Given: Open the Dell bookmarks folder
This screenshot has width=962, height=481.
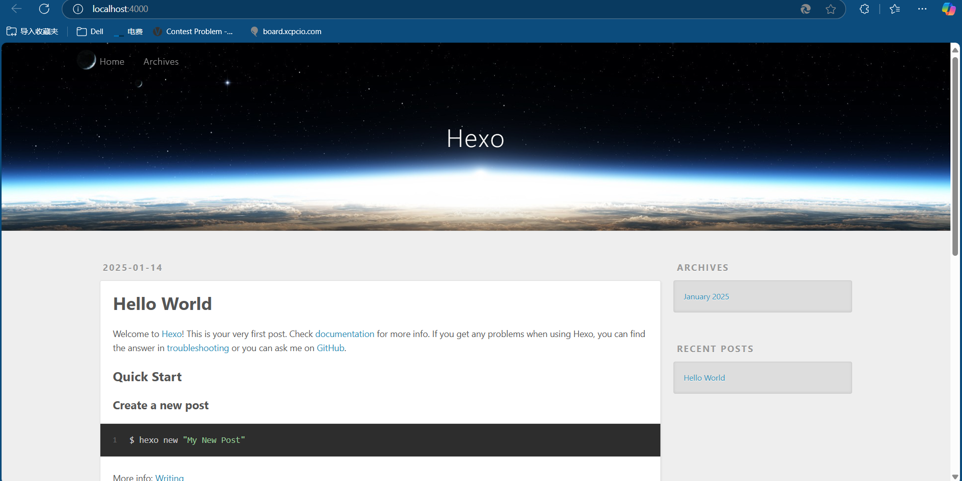Looking at the screenshot, I should coord(90,32).
